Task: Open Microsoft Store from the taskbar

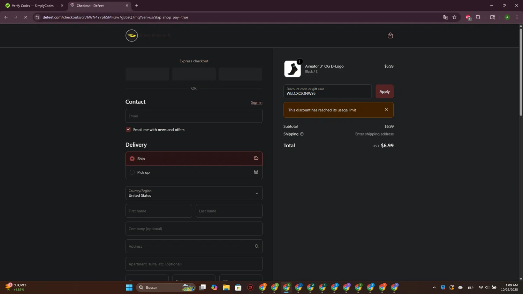Action: 238,287
